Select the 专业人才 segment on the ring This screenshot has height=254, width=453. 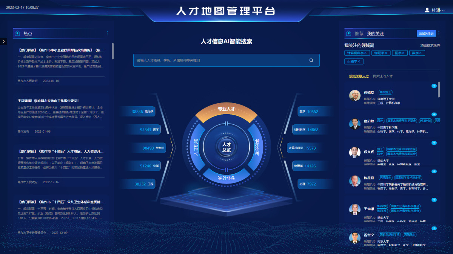(226, 109)
